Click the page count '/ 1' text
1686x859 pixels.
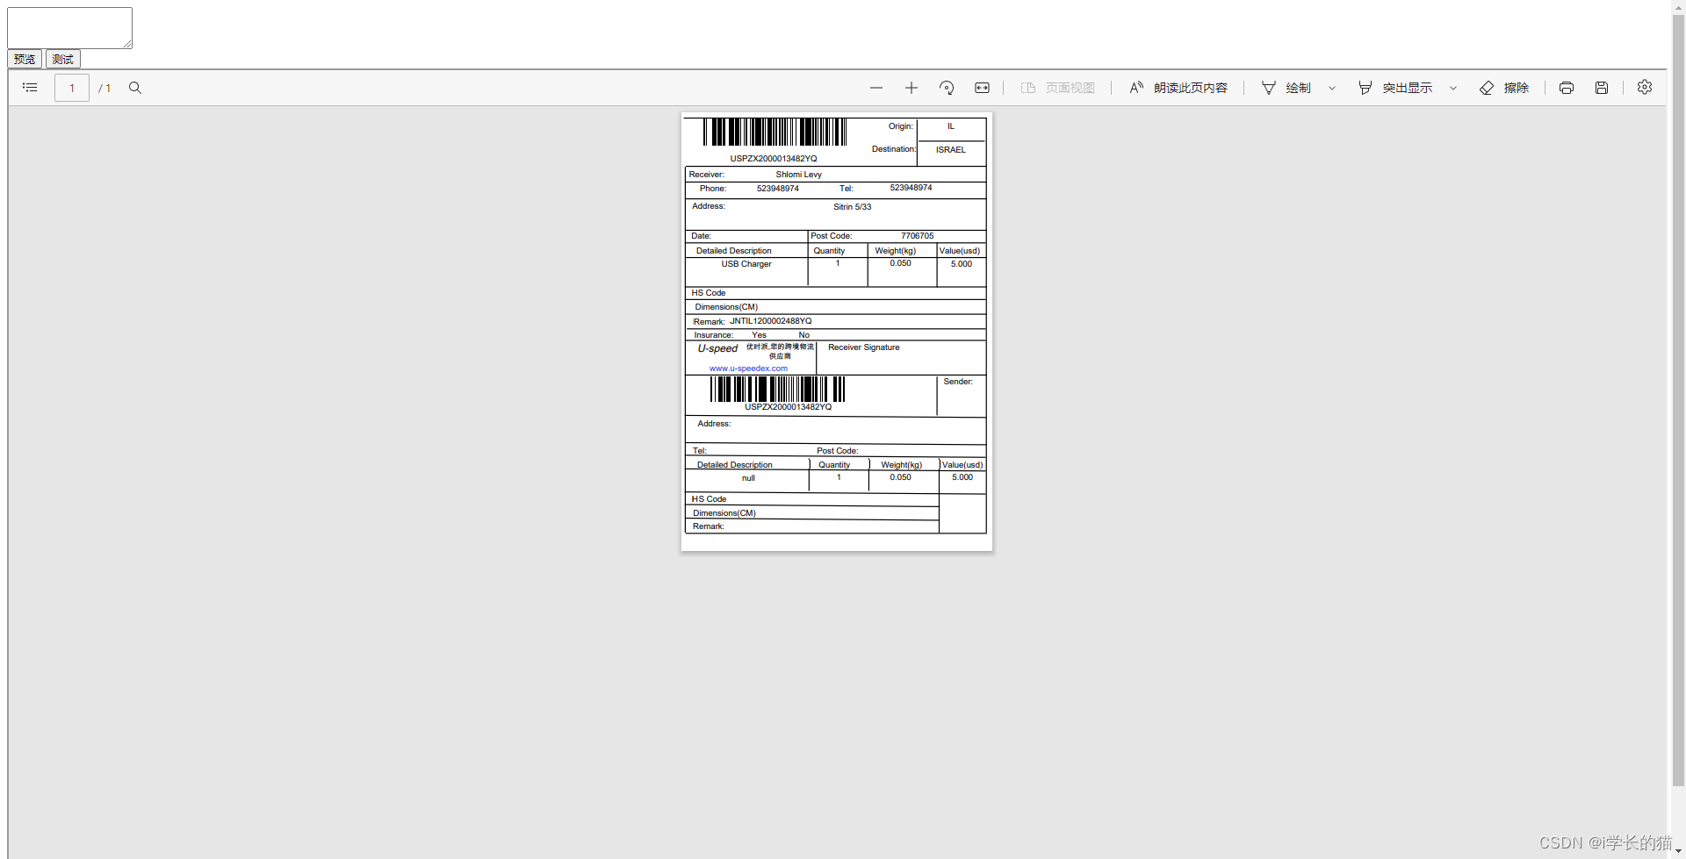[x=104, y=89]
